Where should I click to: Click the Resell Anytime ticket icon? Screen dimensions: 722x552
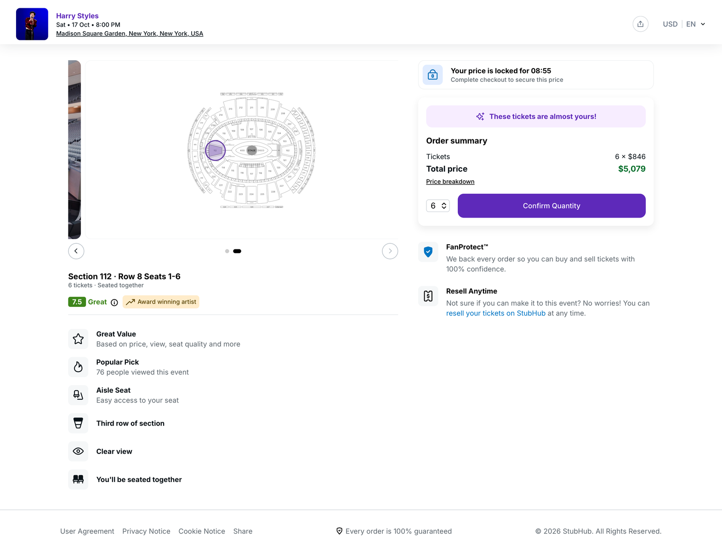pyautogui.click(x=428, y=296)
